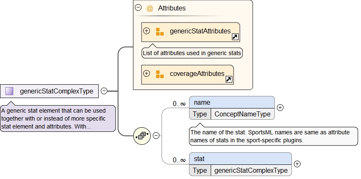This screenshot has height=179, width=361.
Task: Select the root genericStatComplexType label
Action: click(x=56, y=91)
